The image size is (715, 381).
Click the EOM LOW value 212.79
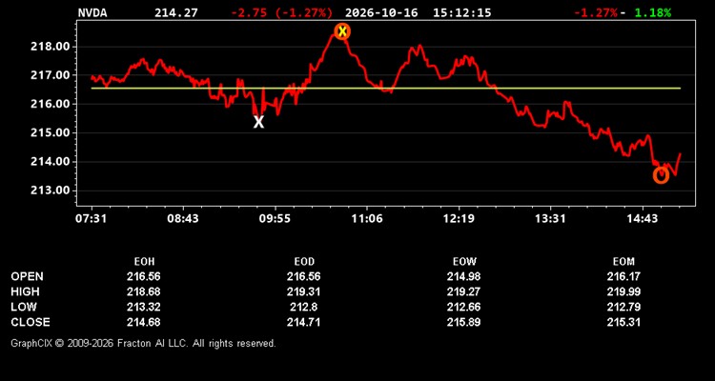point(623,307)
